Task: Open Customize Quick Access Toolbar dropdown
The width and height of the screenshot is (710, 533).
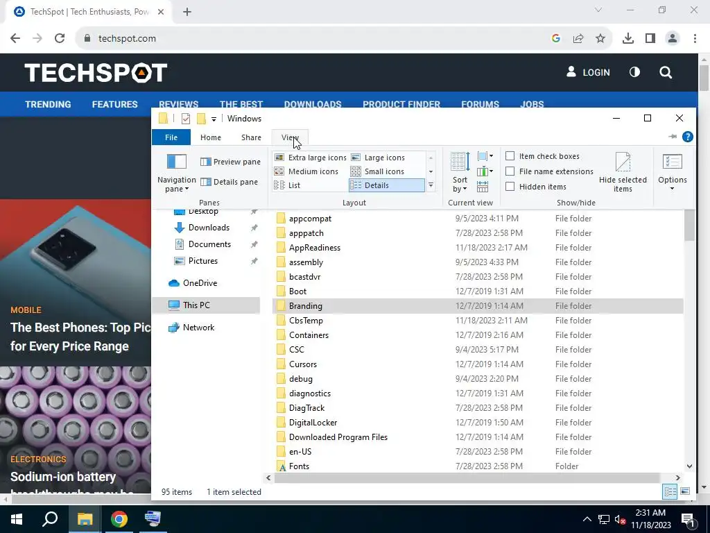Action: 214,119
